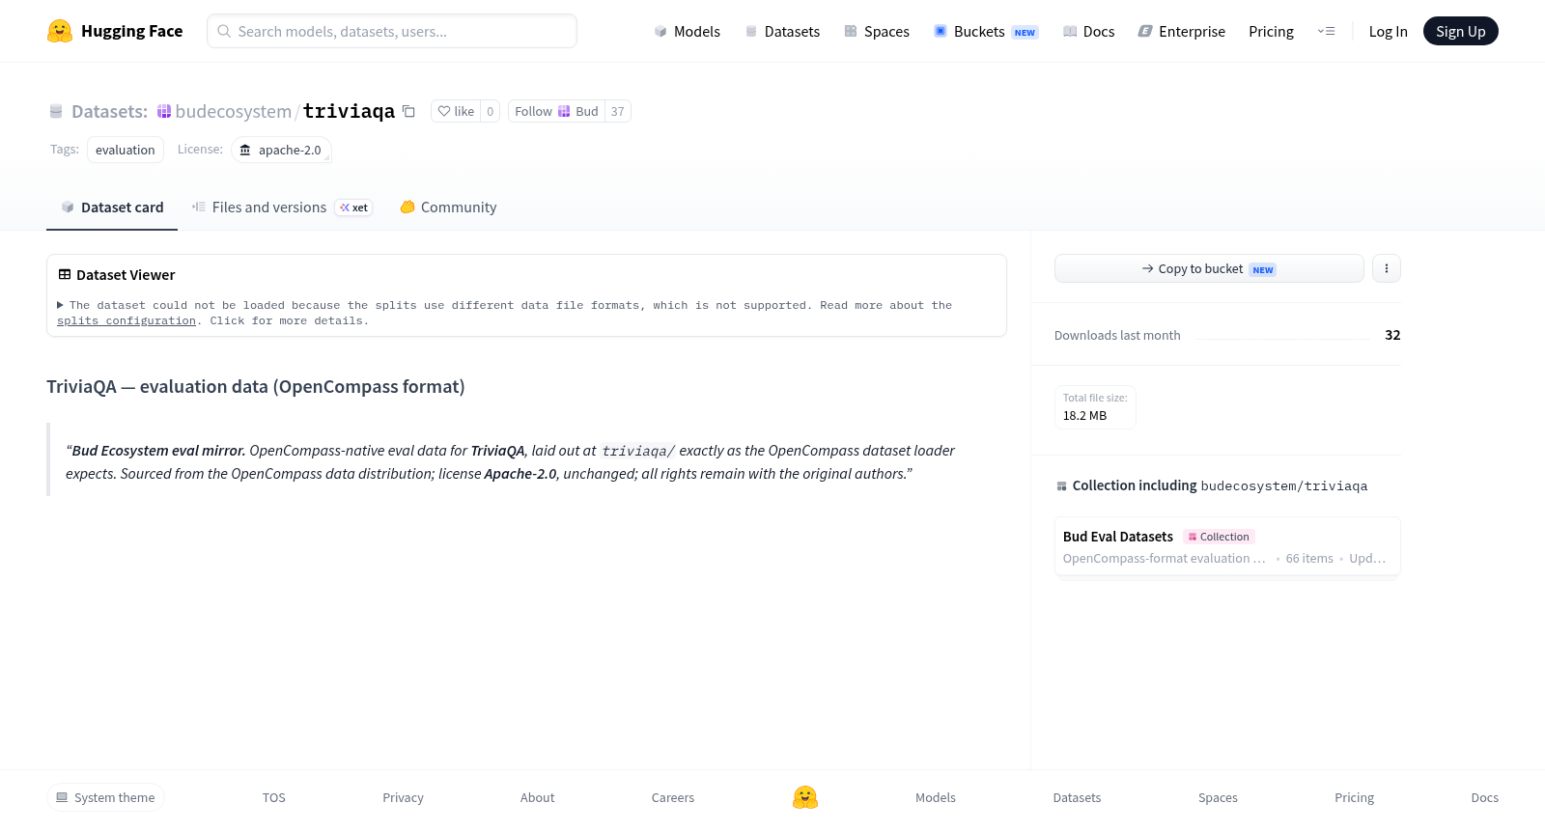
Task: Open Enterprise in the top navigation
Action: [x=1182, y=31]
